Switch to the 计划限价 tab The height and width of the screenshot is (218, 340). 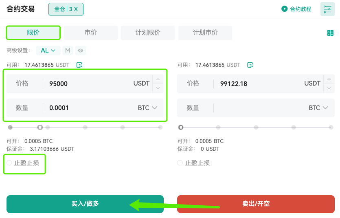click(x=148, y=33)
